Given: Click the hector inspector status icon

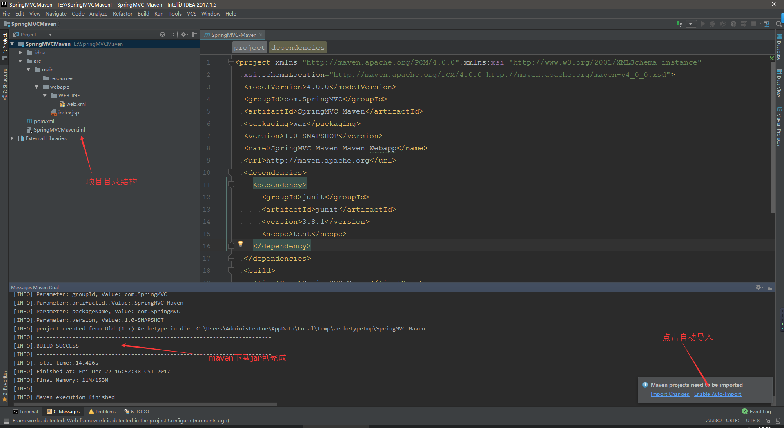Looking at the screenshot, I should point(778,421).
